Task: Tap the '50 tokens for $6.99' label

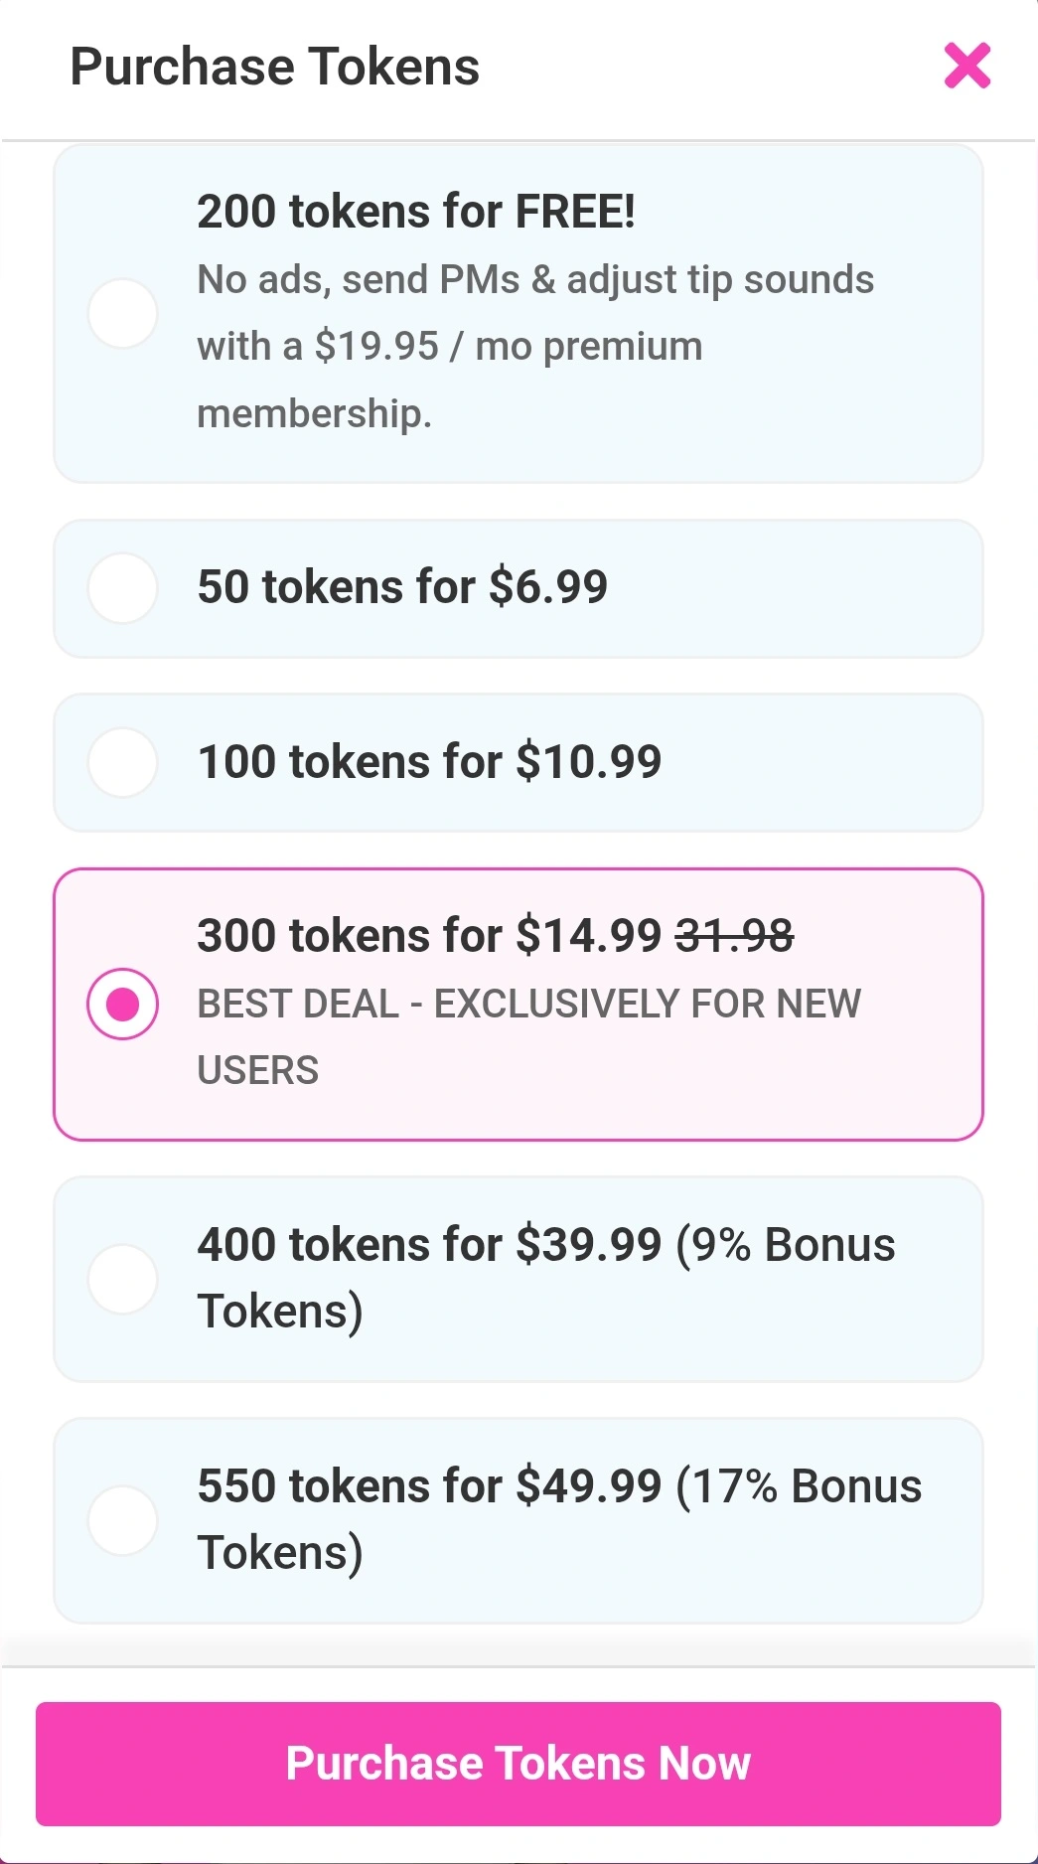Action: (x=402, y=587)
